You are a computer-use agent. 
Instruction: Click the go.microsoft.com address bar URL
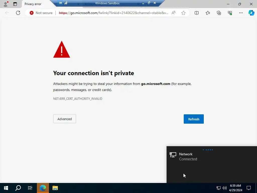pyautogui.click(x=113, y=13)
